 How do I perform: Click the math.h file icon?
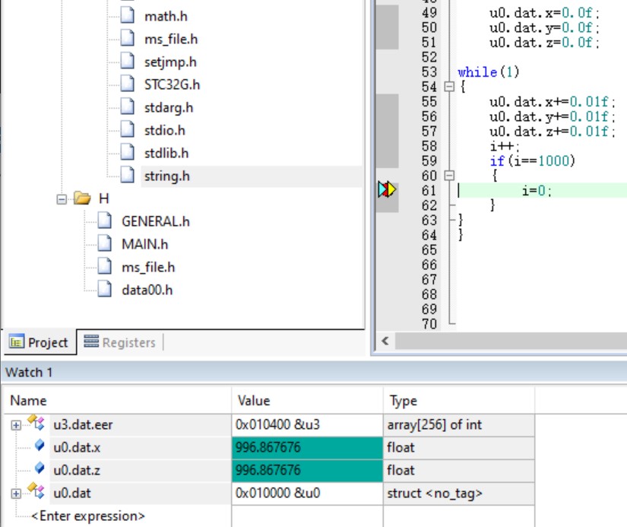[x=128, y=15]
